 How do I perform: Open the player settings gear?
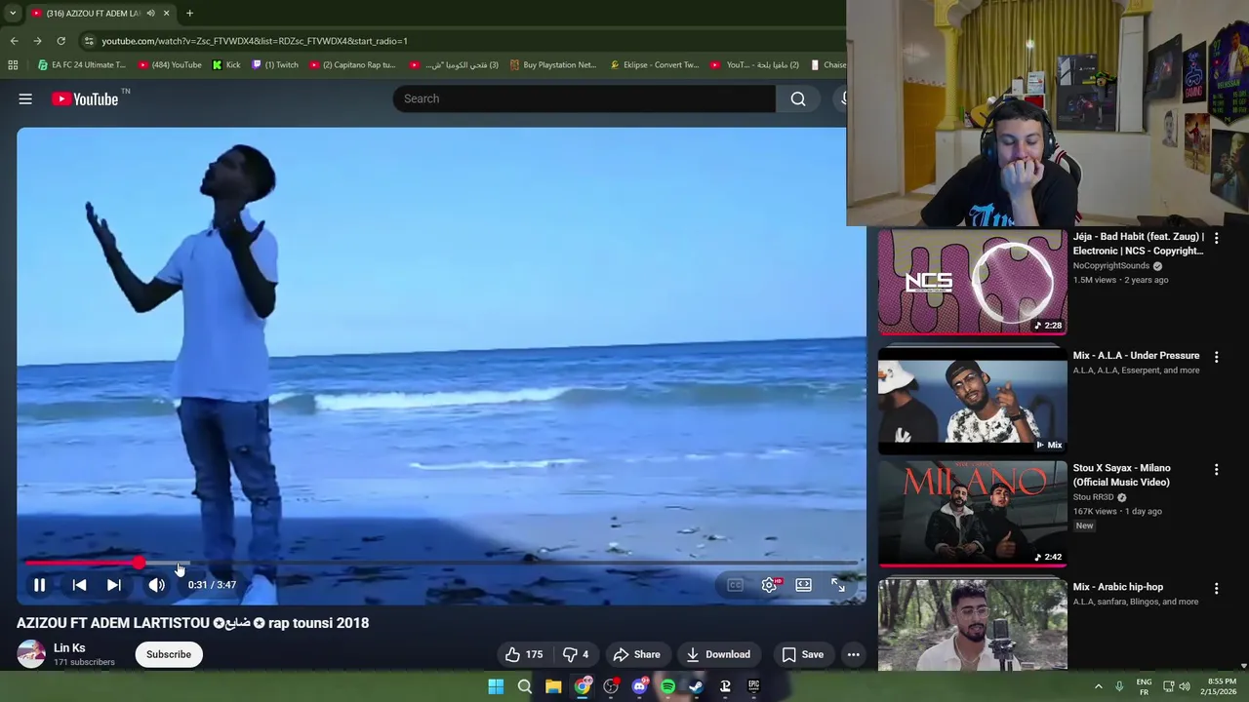(x=769, y=585)
